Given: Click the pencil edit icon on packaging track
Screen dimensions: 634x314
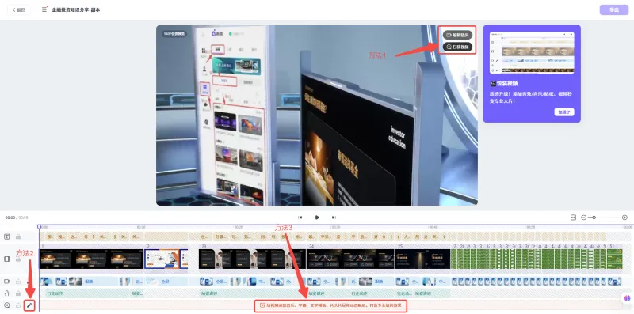Looking at the screenshot, I should [29, 305].
